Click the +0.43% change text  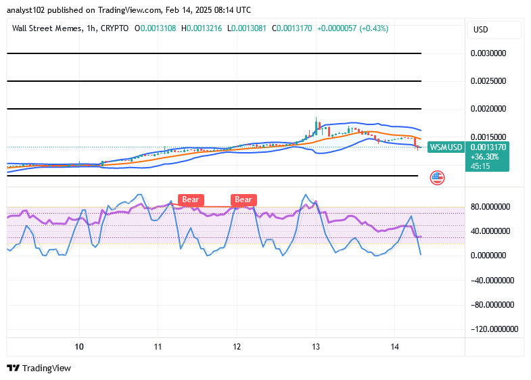[374, 28]
